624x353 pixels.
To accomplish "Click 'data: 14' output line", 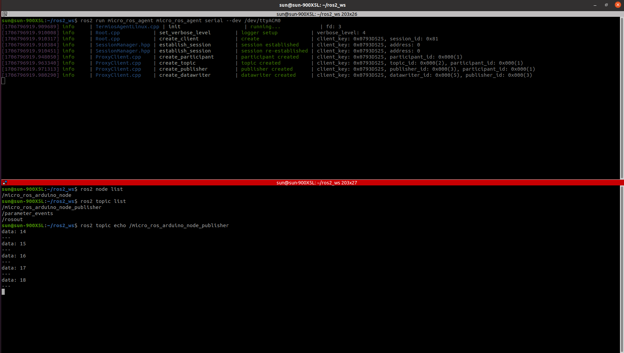I will tap(14, 232).
